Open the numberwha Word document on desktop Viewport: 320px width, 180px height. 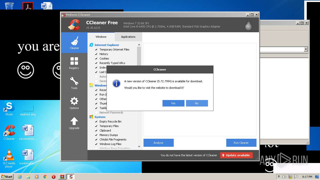[x=28, y=157]
